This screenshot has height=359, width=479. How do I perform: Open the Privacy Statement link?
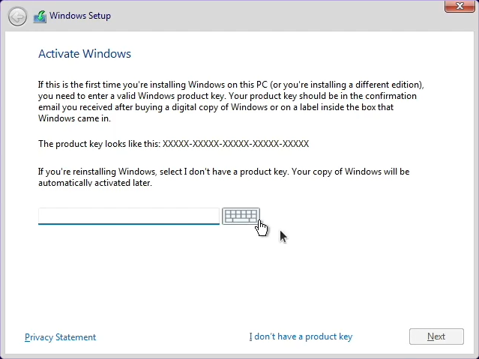point(60,337)
